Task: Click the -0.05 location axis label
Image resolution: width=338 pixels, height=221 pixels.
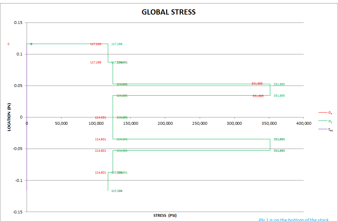Action: click(18, 149)
